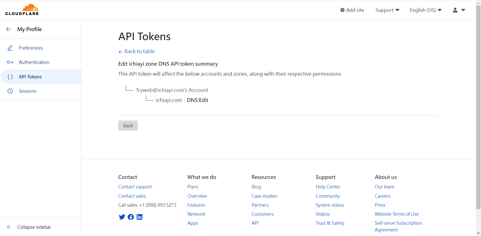The width and height of the screenshot is (481, 236).
Task: Open the Overview footer link
Action: coord(197,196)
